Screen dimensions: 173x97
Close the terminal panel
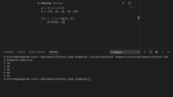click(x=168, y=52)
